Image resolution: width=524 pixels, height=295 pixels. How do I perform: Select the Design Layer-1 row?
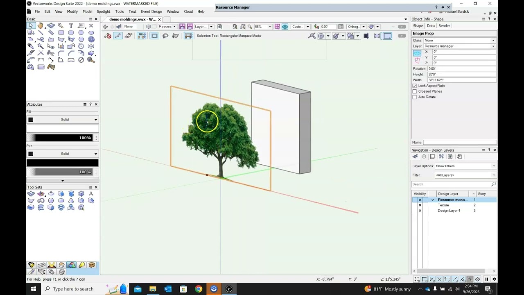(454, 211)
